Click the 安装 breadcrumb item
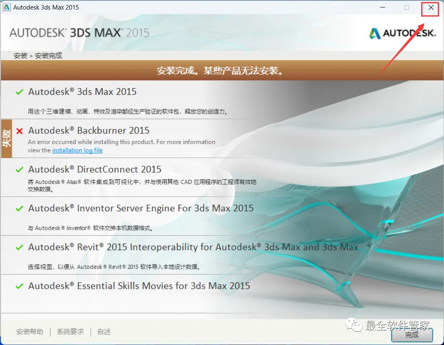Screen dimensions: 444x345 [x=20, y=56]
